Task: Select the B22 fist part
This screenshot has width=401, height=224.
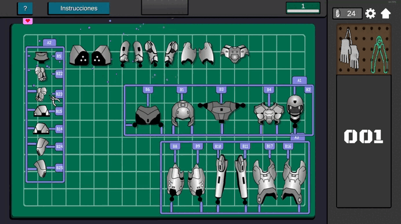Action: (x=41, y=74)
